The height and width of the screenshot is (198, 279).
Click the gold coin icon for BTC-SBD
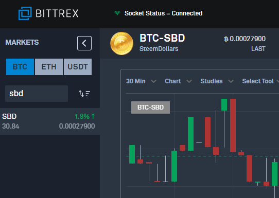121,43
